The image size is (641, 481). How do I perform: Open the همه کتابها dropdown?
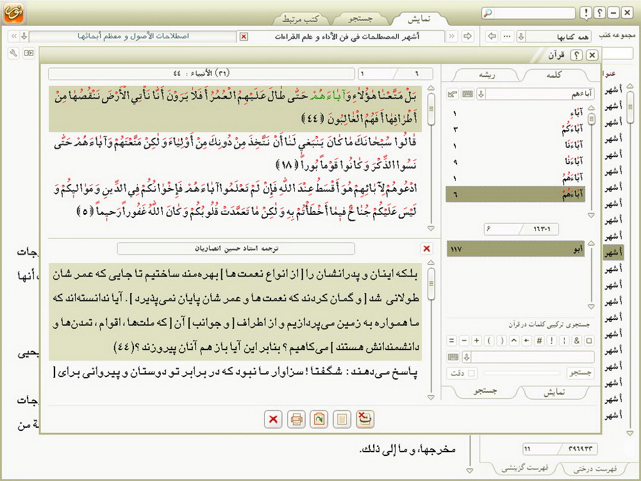(x=521, y=37)
